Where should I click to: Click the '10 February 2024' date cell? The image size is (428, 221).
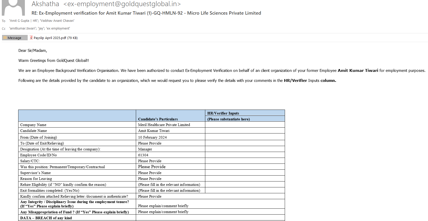click(152, 137)
